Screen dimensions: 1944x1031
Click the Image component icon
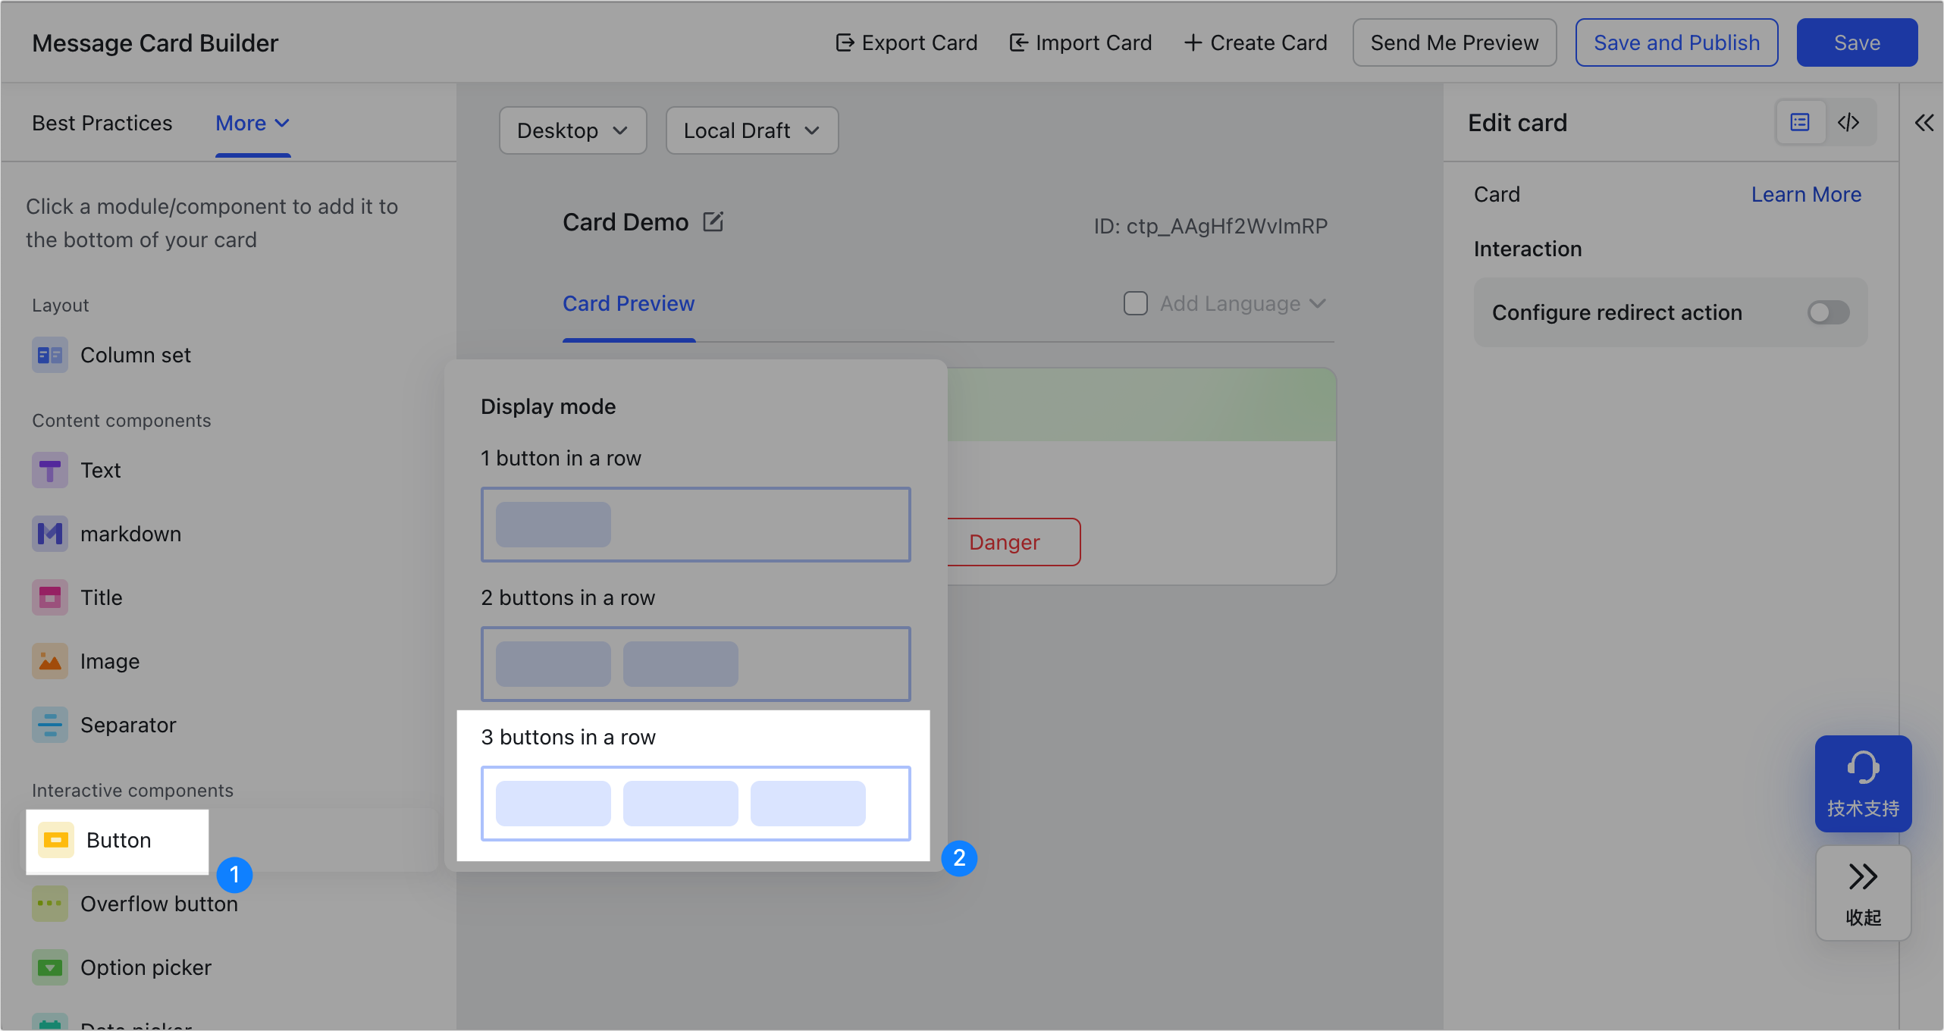pyautogui.click(x=50, y=661)
